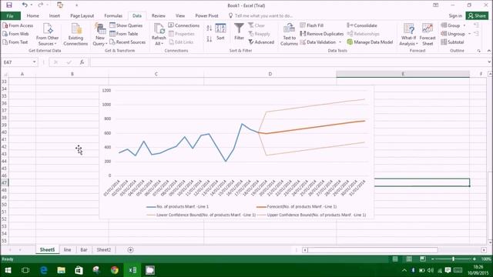Add a new sheet

[130, 249]
